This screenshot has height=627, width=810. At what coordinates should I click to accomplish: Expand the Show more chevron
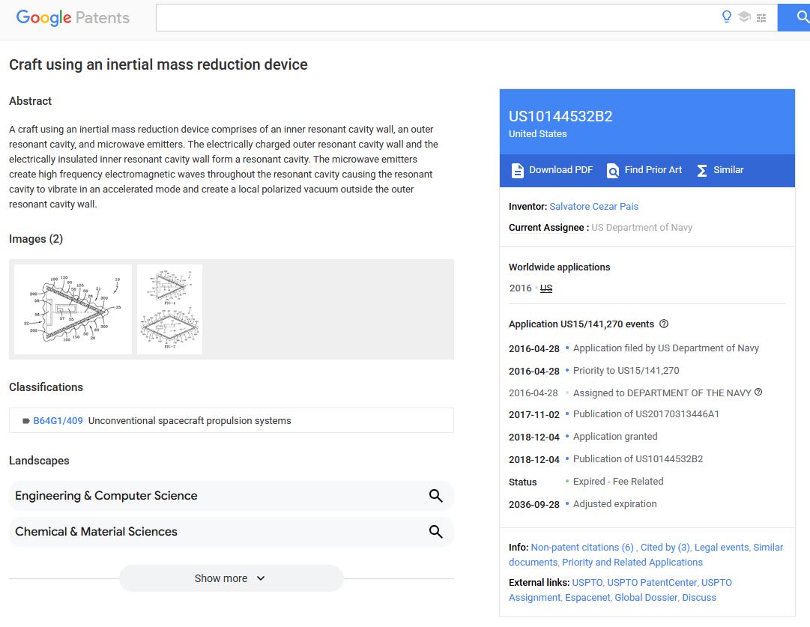point(261,578)
